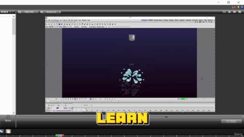The width and height of the screenshot is (244, 137).
Task: Switch to the Browser room tab
Action: [210, 20]
